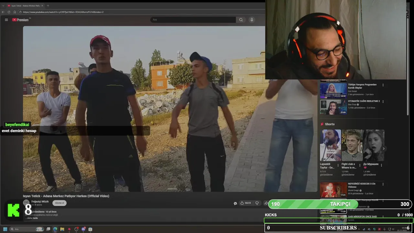The image size is (414, 233).
Task: Open Task View from the taskbar
Action: 48,229
